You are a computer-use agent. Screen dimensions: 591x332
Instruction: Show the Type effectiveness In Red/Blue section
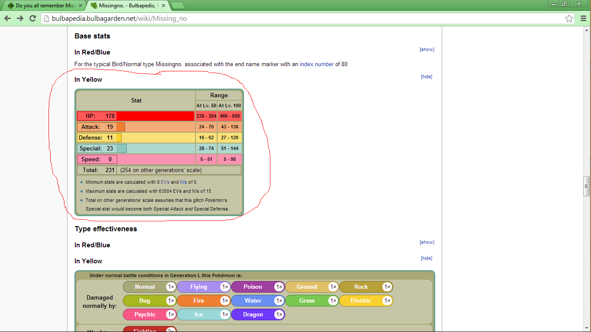coord(427,242)
